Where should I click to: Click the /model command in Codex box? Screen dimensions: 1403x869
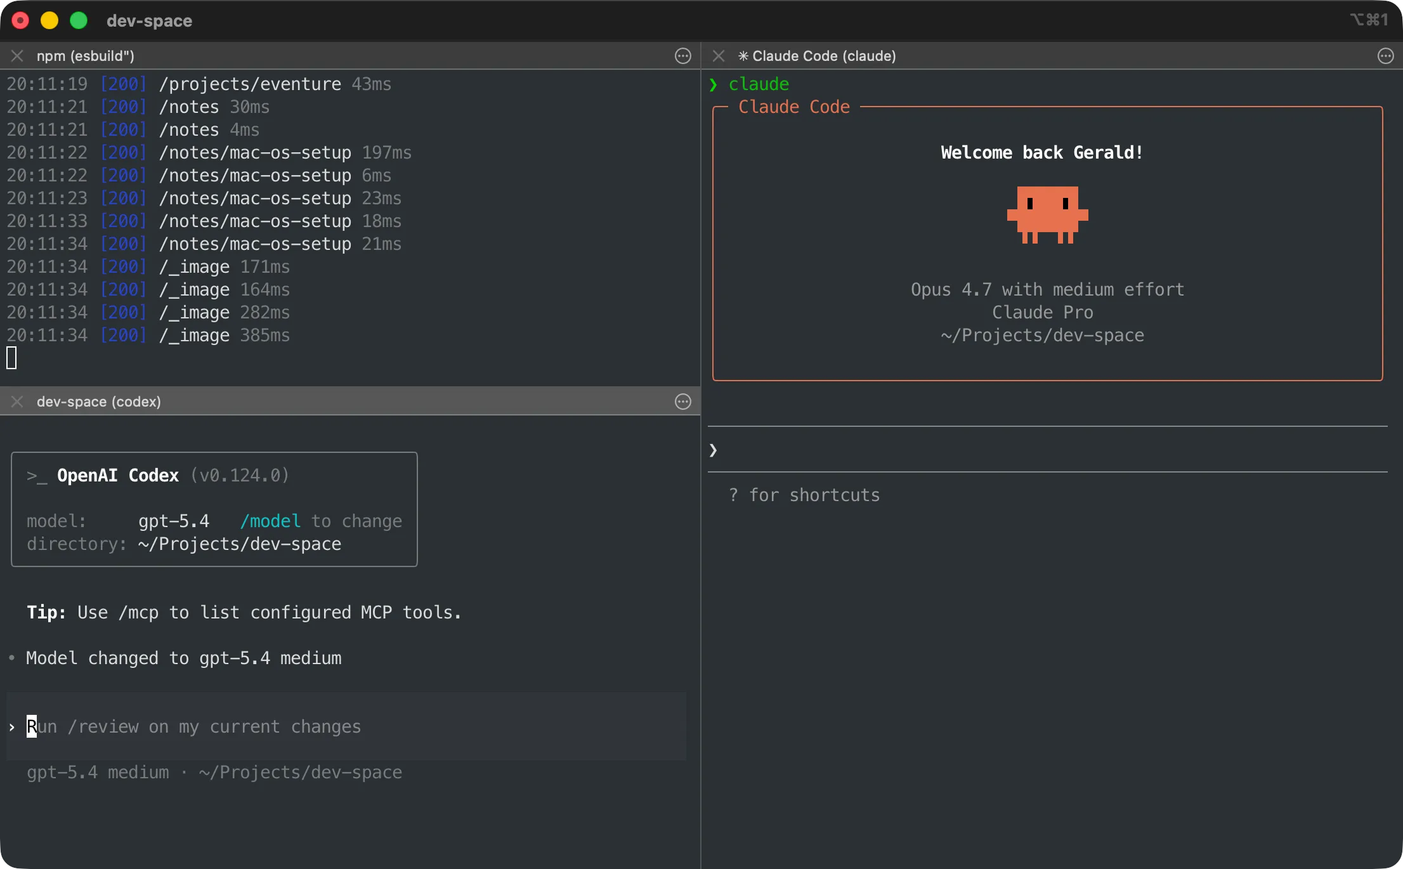pos(270,521)
